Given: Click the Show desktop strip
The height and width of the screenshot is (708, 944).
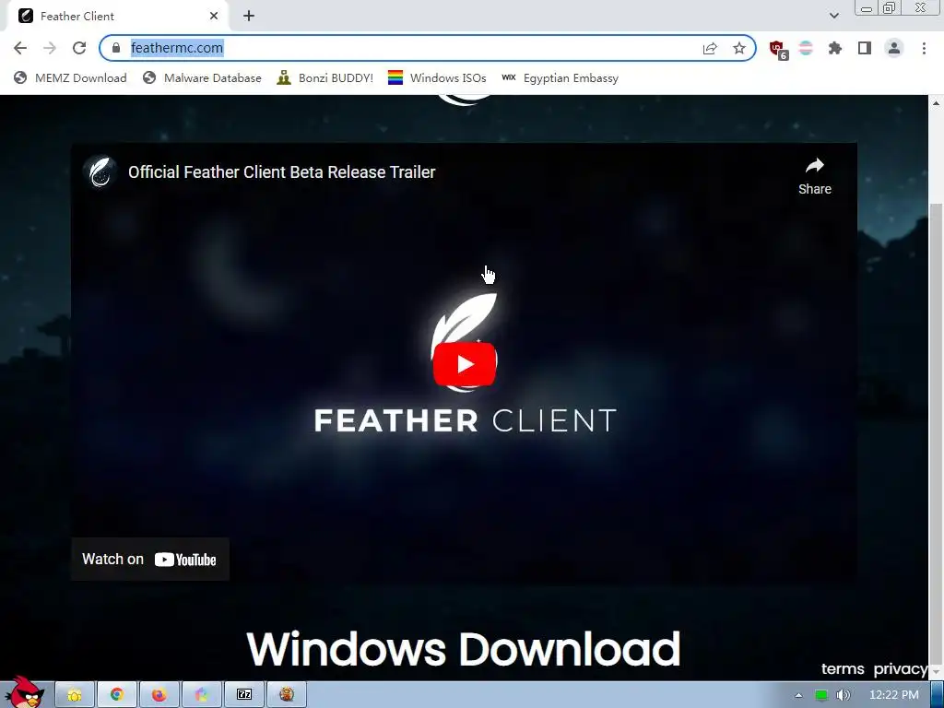Looking at the screenshot, I should (938, 695).
